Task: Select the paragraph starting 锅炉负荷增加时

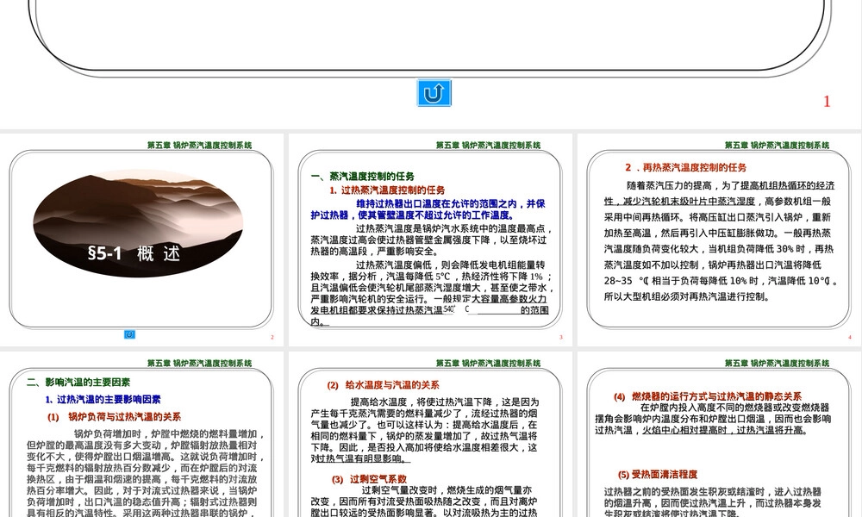Action: [147, 473]
